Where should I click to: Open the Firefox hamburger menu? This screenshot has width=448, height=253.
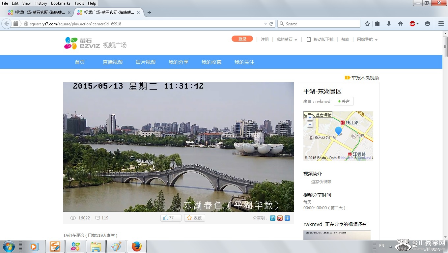click(x=441, y=24)
